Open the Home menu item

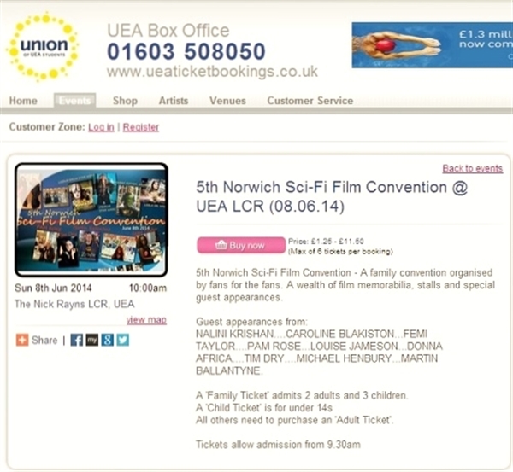23,101
